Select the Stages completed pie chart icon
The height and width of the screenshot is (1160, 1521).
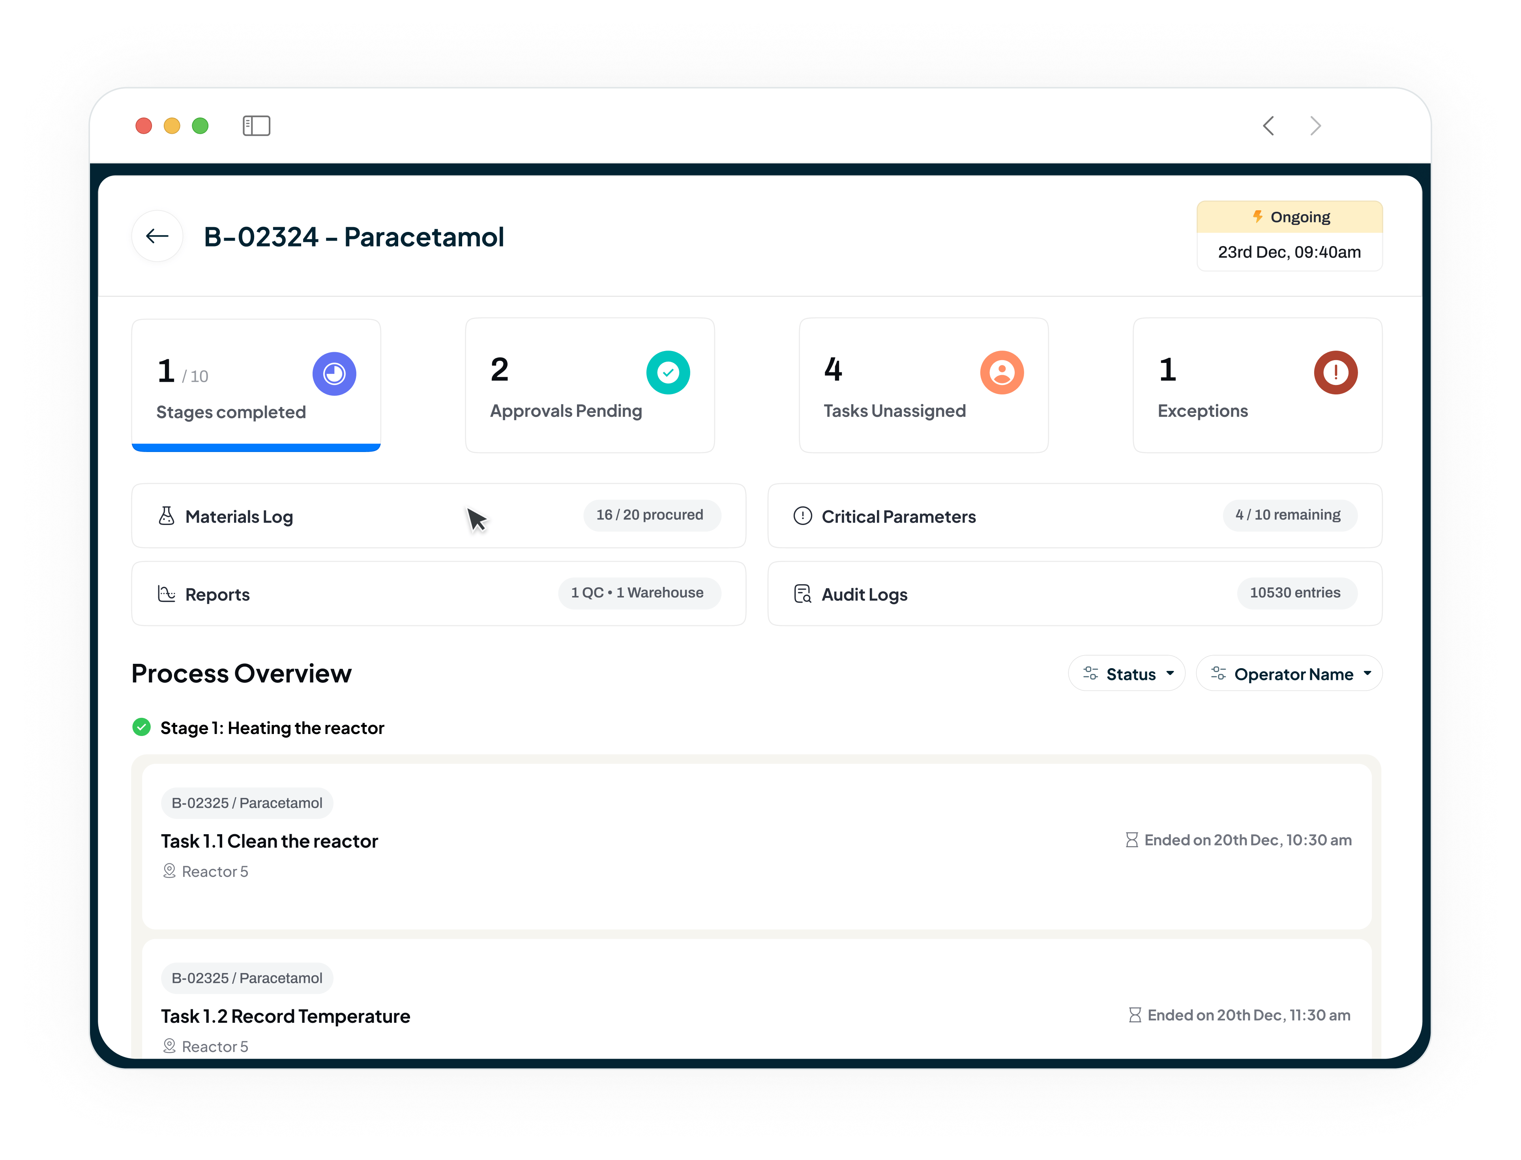(x=333, y=373)
